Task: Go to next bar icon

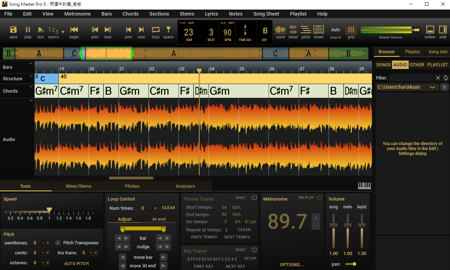Action: point(108,30)
